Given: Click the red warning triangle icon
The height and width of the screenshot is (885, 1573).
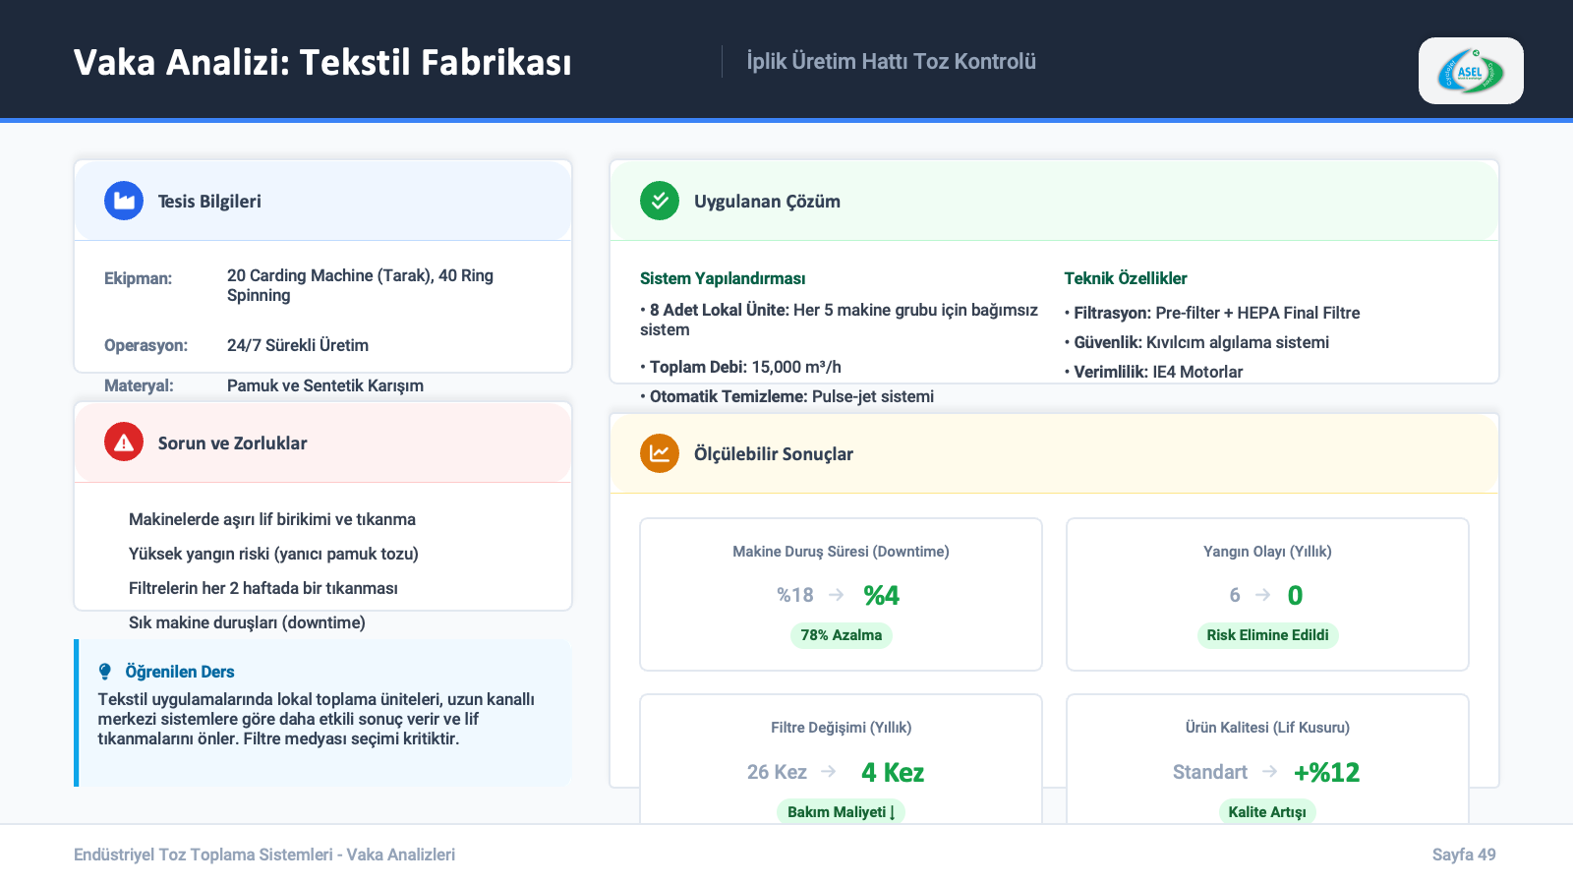Looking at the screenshot, I should pyautogui.click(x=124, y=443).
